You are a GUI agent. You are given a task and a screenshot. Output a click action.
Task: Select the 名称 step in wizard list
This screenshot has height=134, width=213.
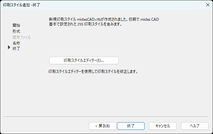tap(16, 43)
